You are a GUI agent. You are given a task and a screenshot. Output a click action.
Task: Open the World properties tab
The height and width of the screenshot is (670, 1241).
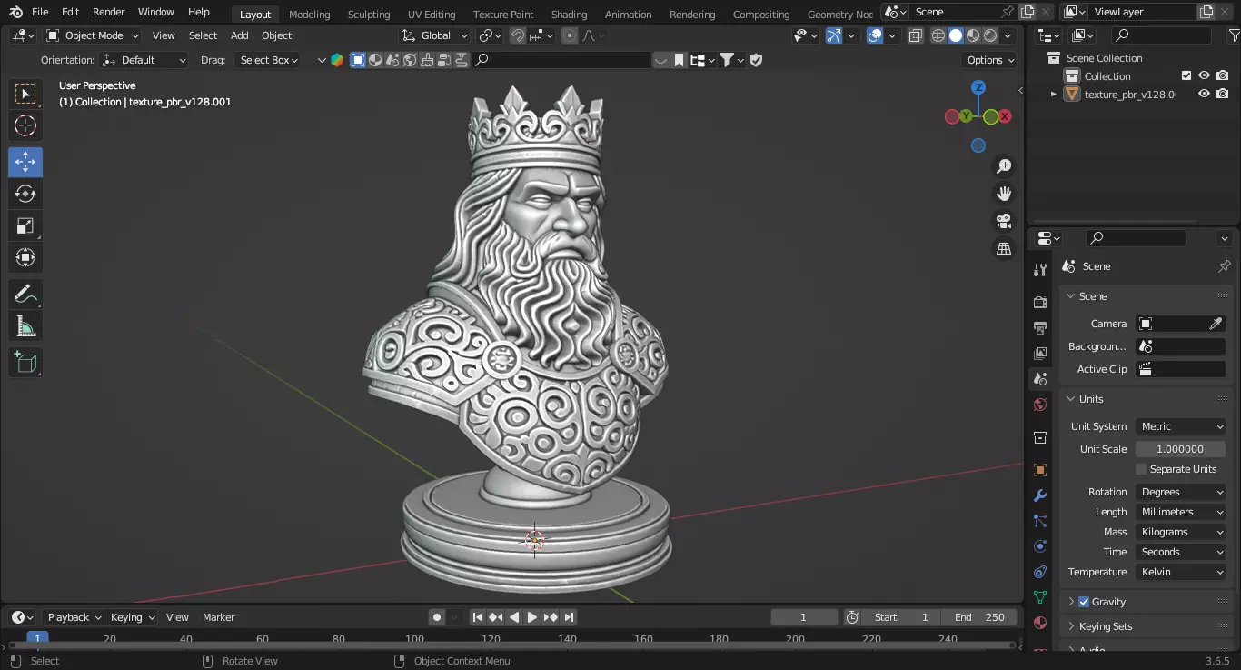[1040, 405]
